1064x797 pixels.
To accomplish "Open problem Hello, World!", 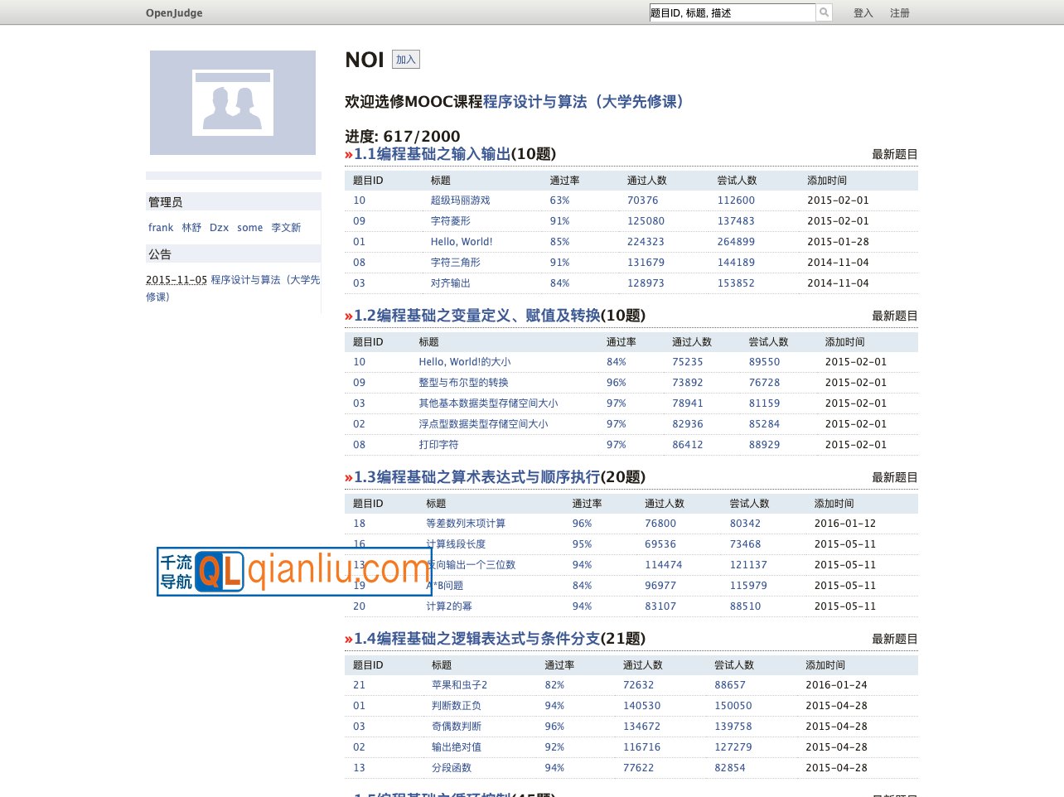I will (462, 241).
